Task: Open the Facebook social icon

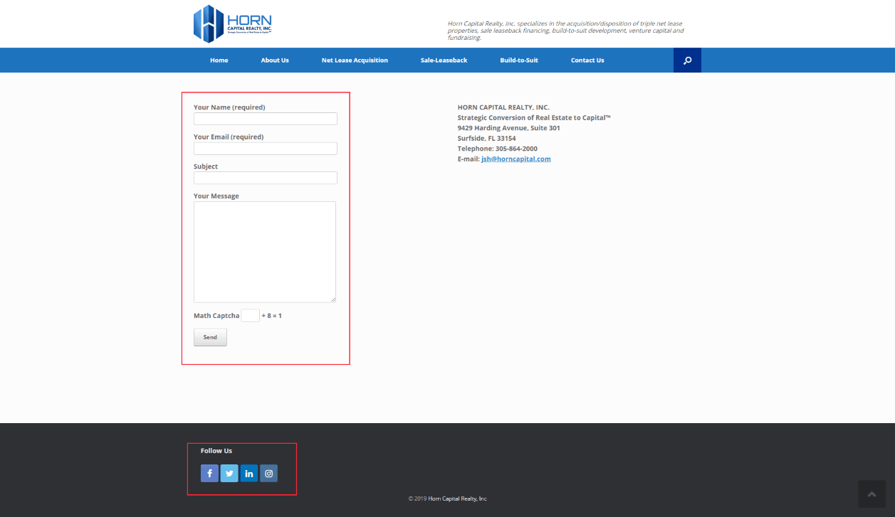Action: [x=209, y=474]
